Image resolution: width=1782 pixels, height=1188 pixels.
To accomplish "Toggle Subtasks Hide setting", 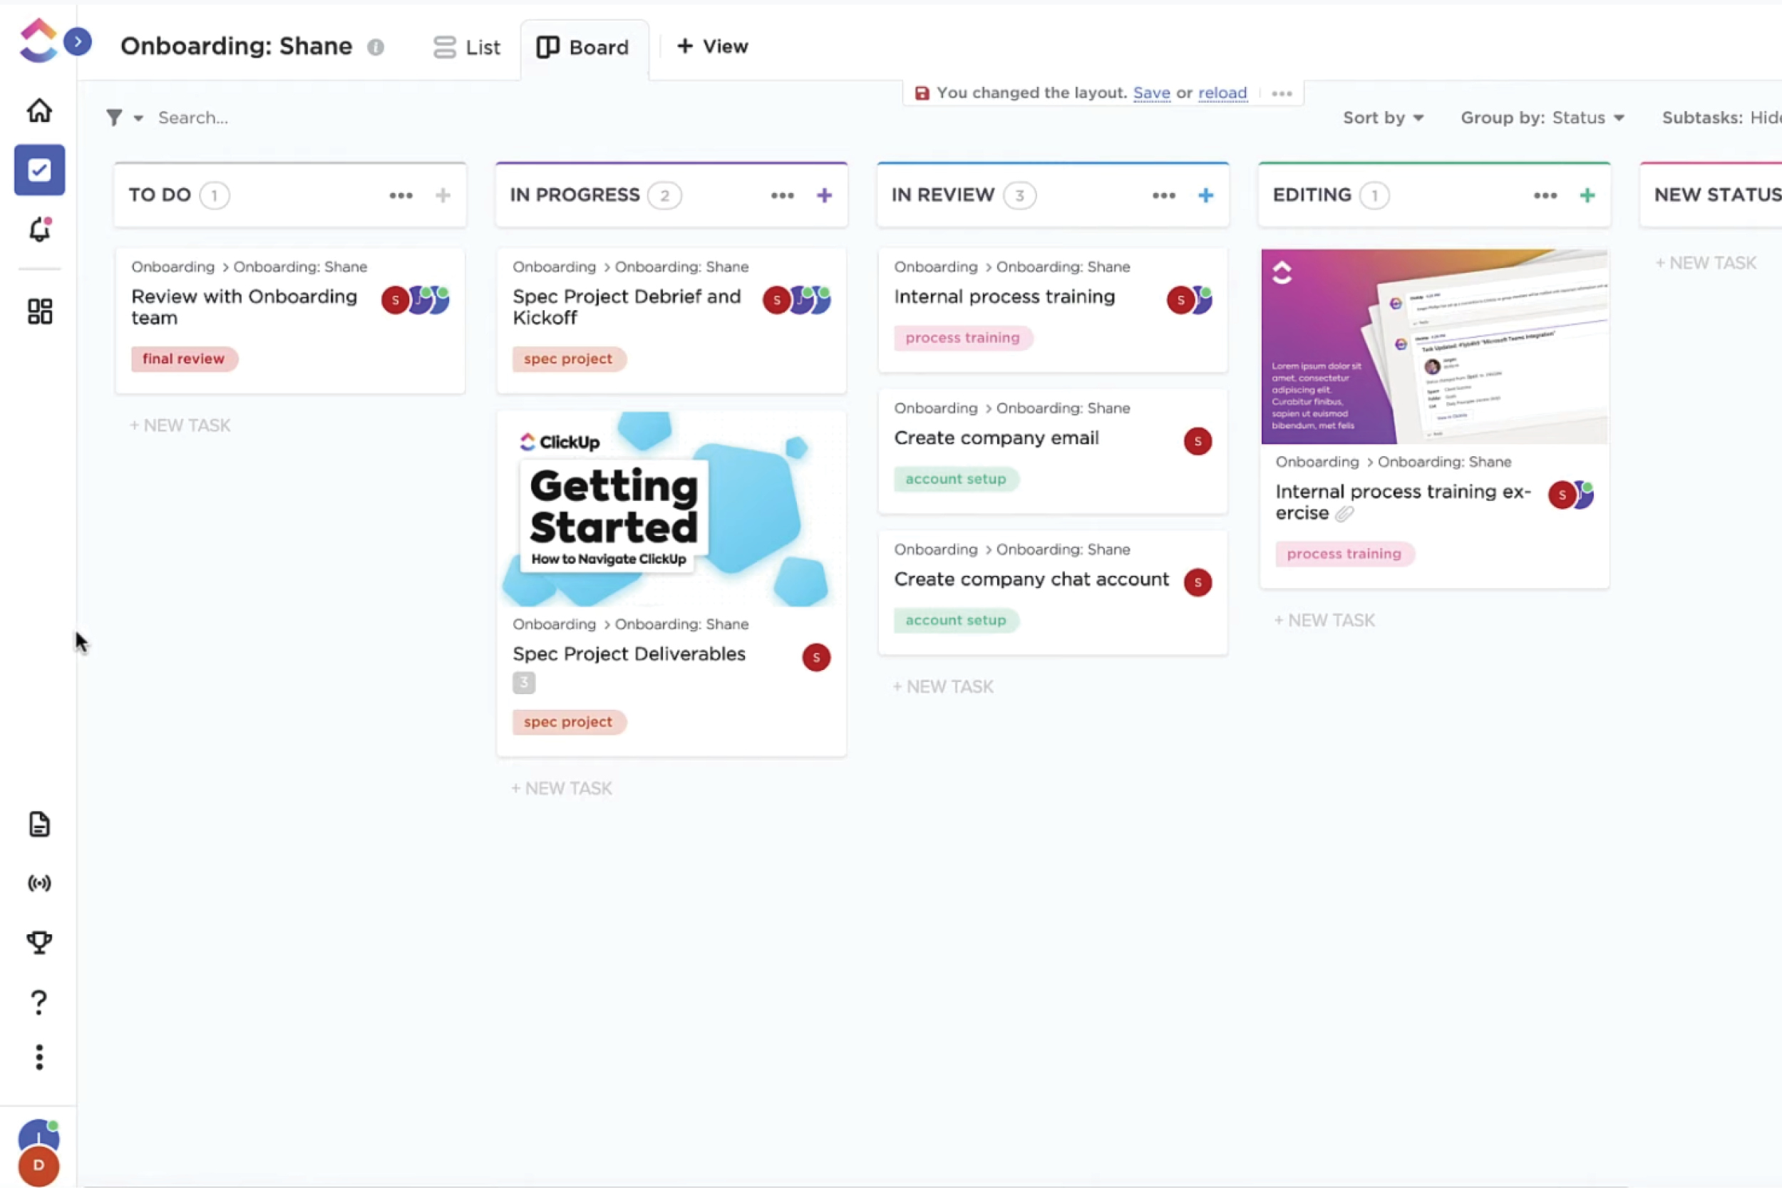I will point(1719,117).
